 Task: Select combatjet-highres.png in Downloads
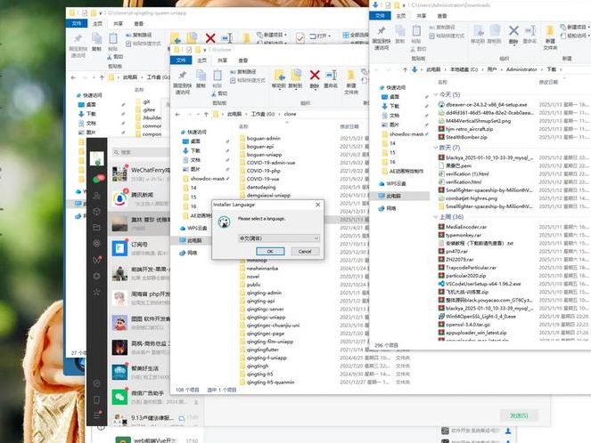[x=472, y=198]
